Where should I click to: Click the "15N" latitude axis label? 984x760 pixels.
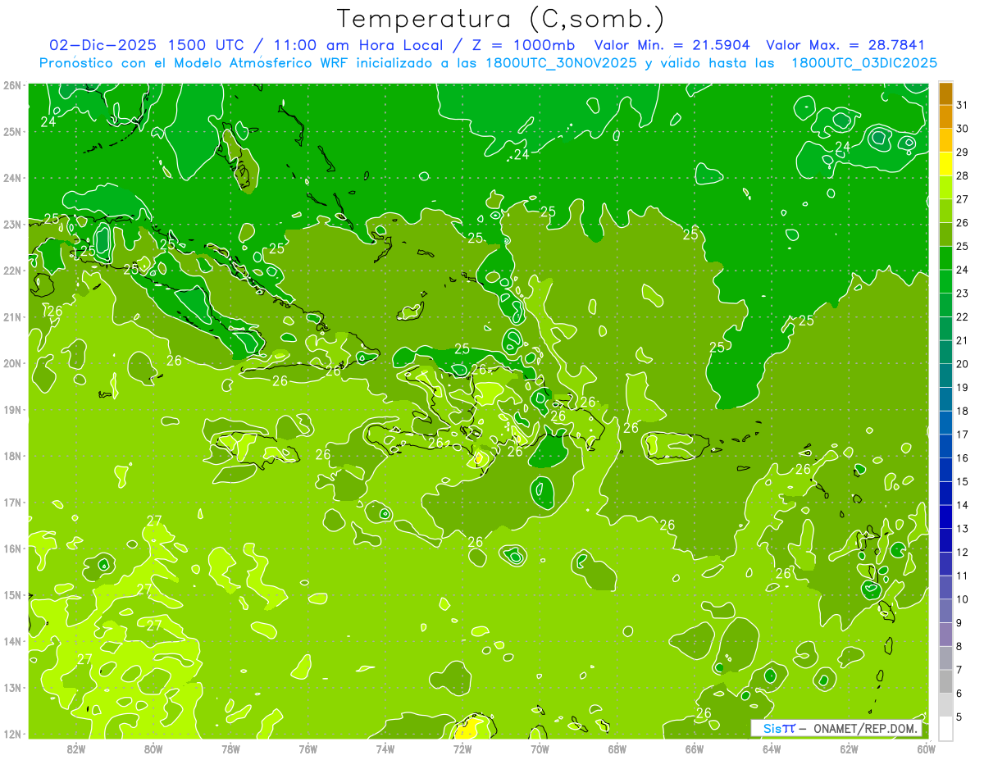click(x=12, y=595)
